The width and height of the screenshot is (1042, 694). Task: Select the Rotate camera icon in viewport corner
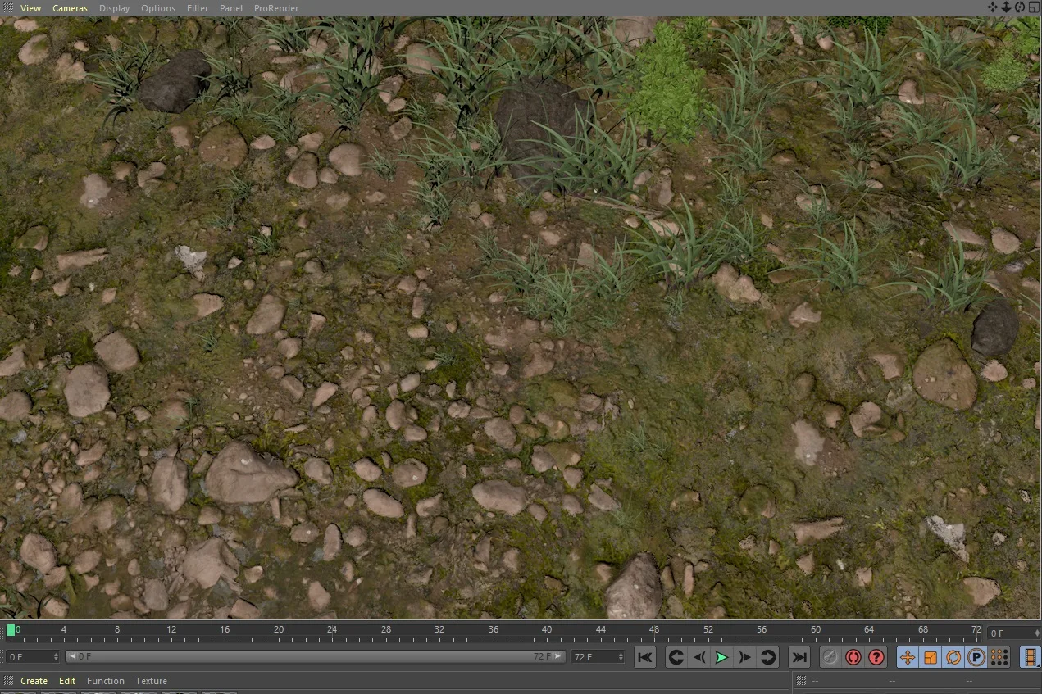[x=1019, y=7]
